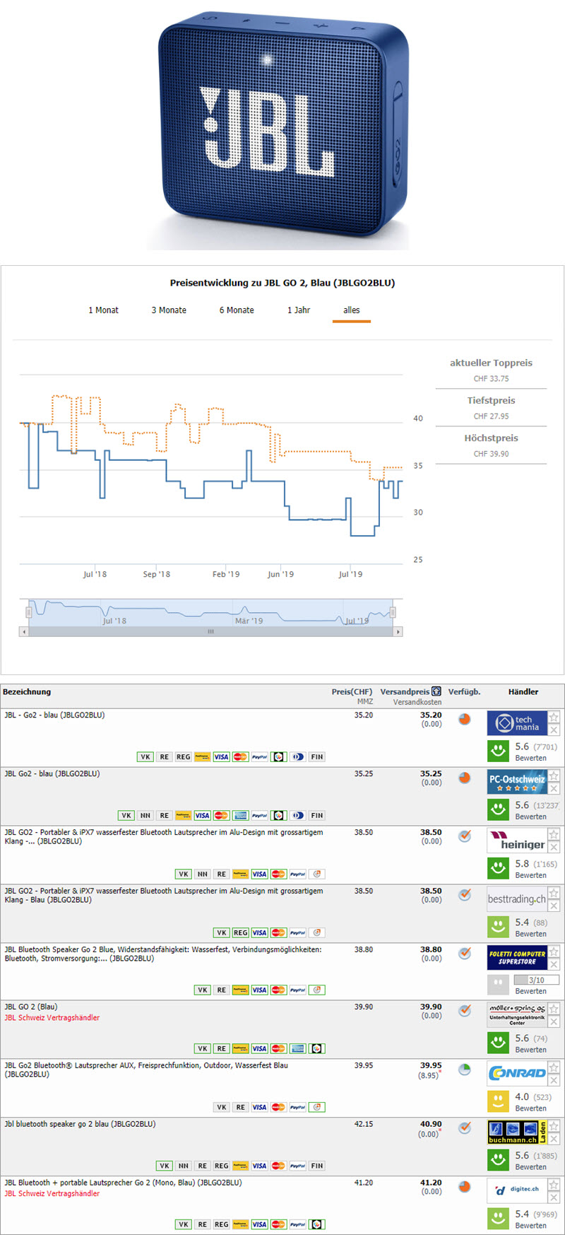Click right arrow of chart navigator scrollbar
Viewport: 565px width, 1235px height.
398,631
